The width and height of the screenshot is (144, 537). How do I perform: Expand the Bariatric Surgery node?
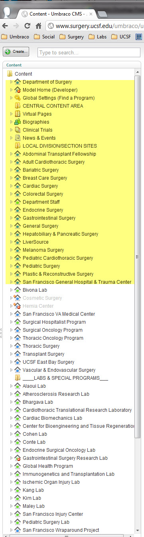pos(11,170)
